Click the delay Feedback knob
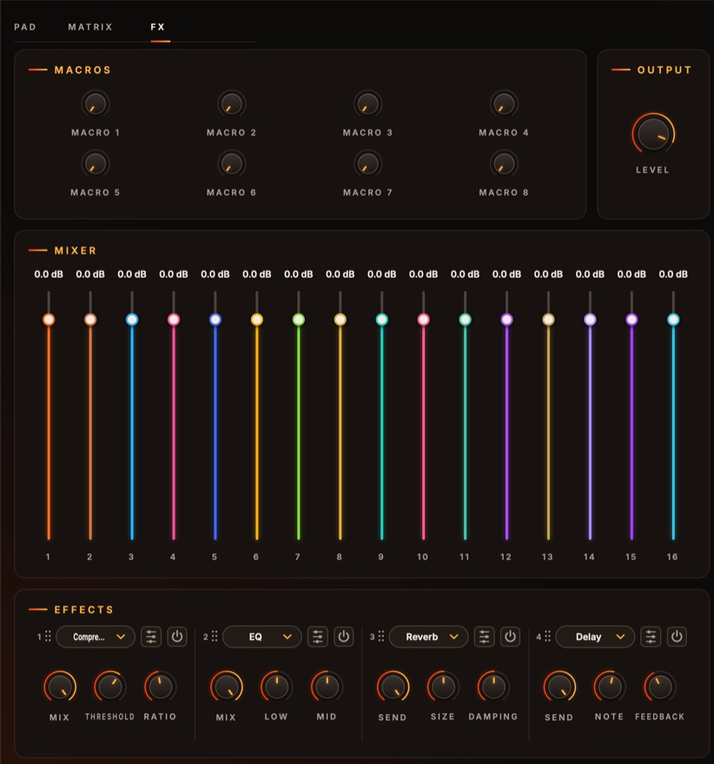The image size is (714, 764). pos(659,687)
